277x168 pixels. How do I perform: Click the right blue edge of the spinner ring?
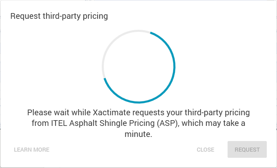coord(174,66)
